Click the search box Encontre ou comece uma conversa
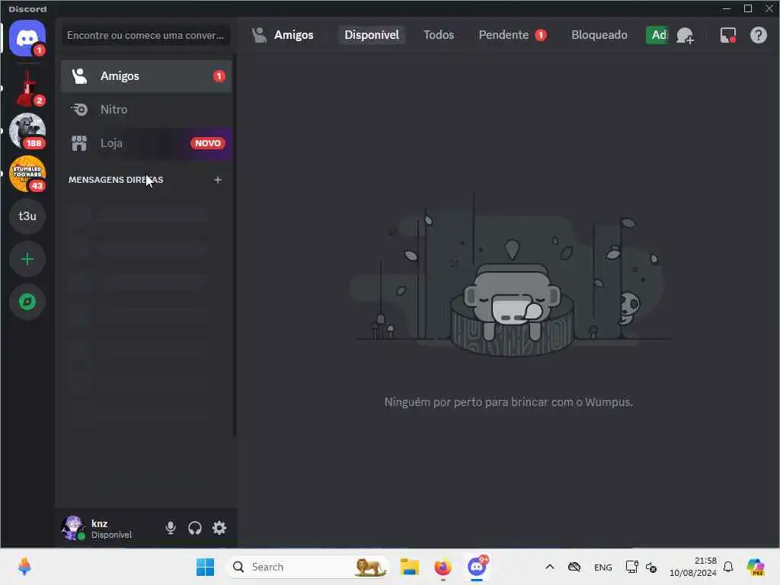The height and width of the screenshot is (585, 780). pos(145,35)
